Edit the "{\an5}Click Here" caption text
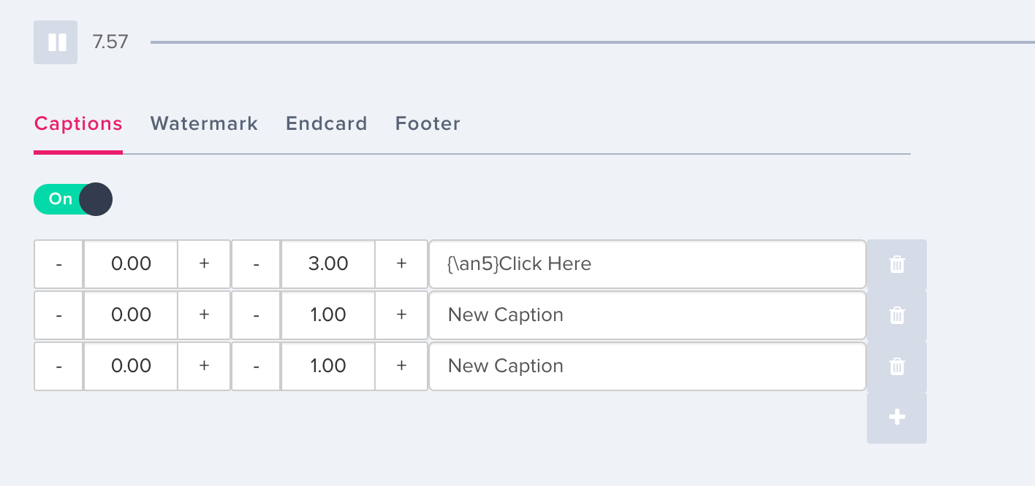The width and height of the screenshot is (1035, 486). [x=647, y=263]
